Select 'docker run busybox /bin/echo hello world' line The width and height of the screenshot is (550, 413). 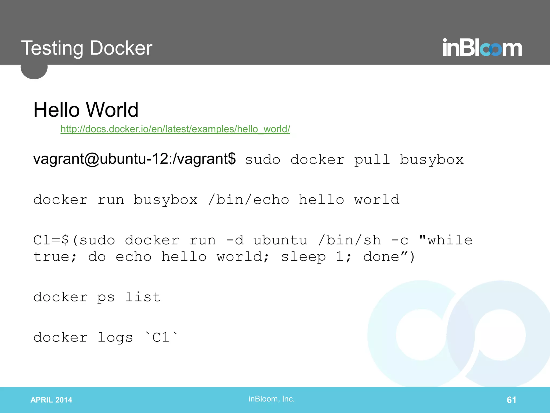coord(216,200)
